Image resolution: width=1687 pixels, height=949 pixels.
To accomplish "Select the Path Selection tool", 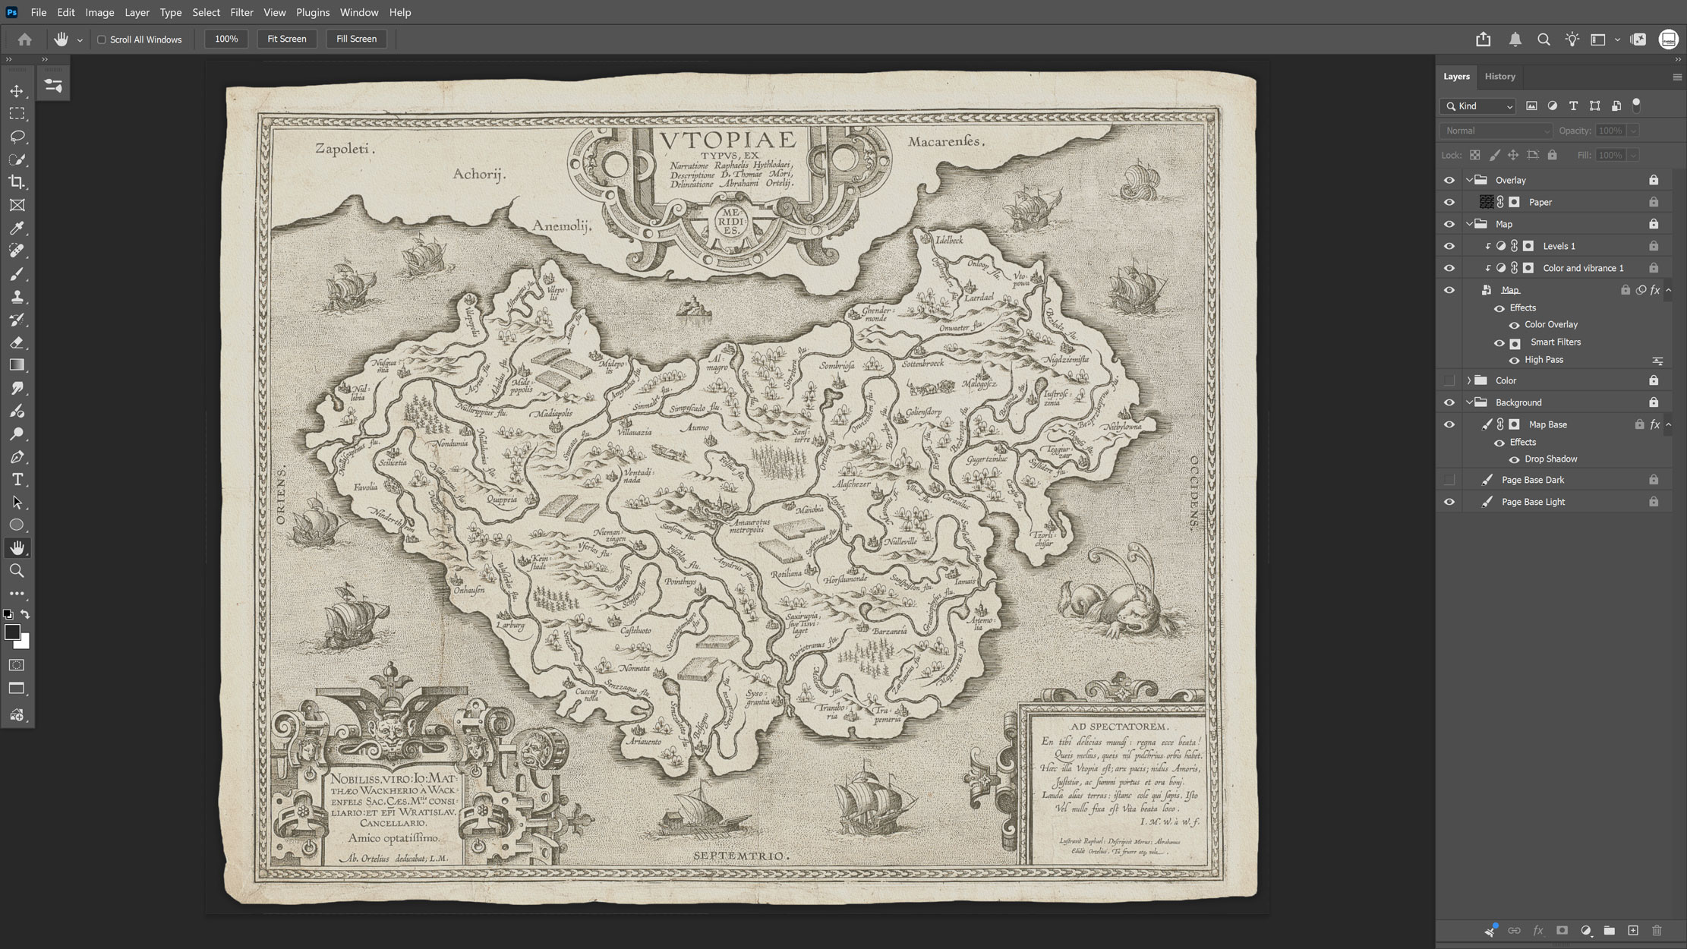I will pyautogui.click(x=17, y=503).
